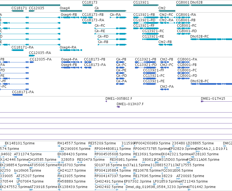
Task: Select the Oseg4-PA protein label
Action: [69, 59]
